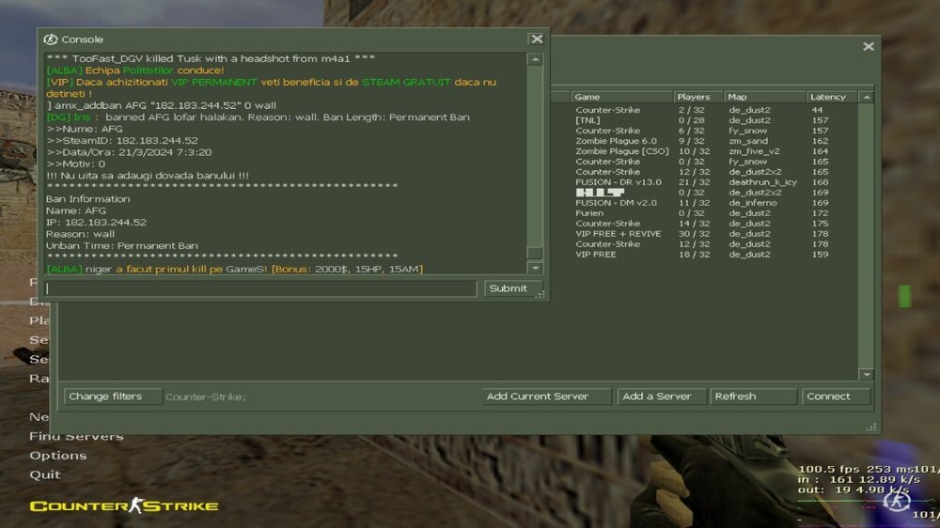Image resolution: width=940 pixels, height=528 pixels.
Task: Click the Counter-Strike logo at bottom left
Action: (123, 506)
